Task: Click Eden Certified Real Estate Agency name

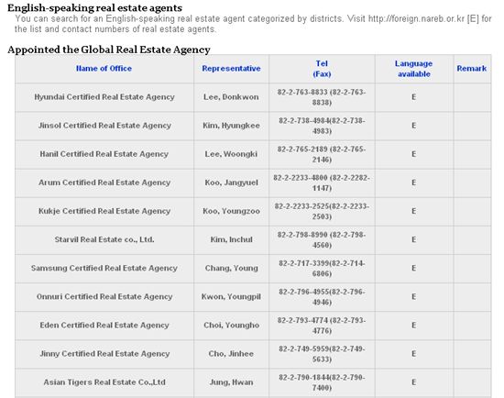Action: click(104, 326)
